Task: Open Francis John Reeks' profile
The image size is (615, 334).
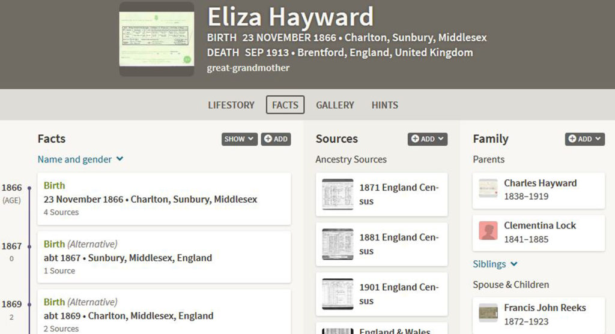Action: point(539,315)
